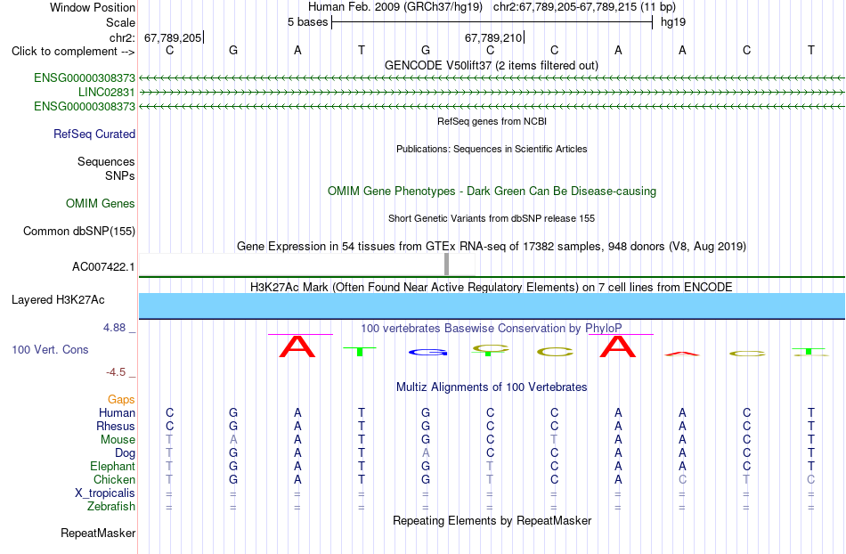Click the 'Click to complement -->' label
The image size is (846, 554).
pos(73,52)
